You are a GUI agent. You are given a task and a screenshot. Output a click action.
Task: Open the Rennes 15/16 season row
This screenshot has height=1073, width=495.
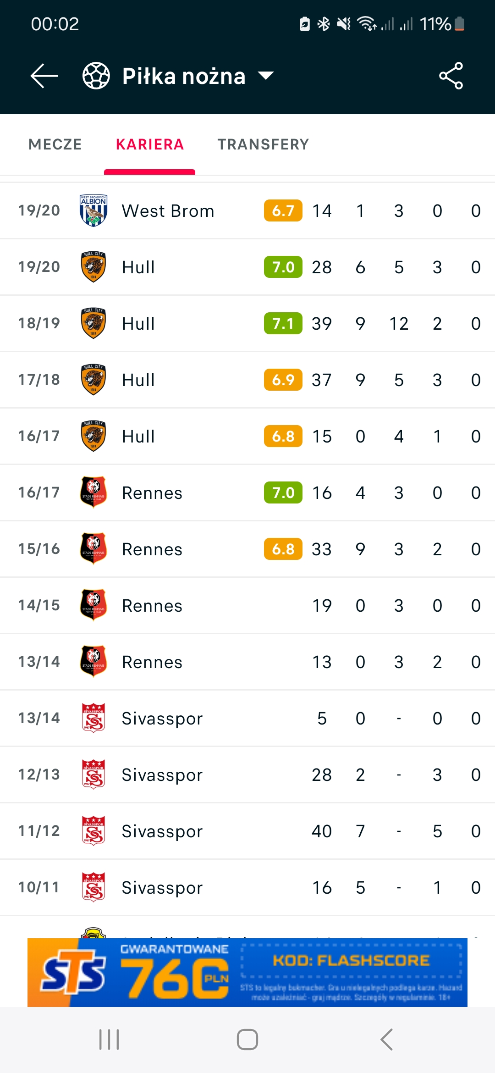tap(247, 549)
